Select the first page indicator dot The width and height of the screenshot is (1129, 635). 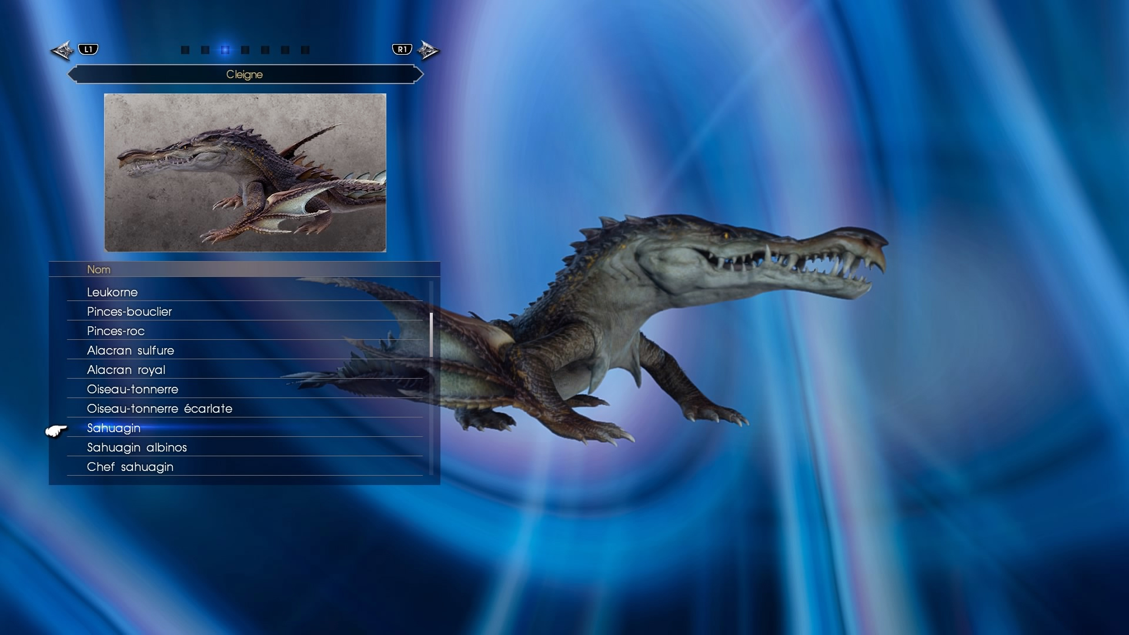click(185, 50)
